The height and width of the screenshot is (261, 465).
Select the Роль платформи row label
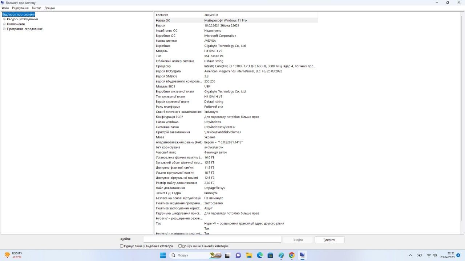tap(168, 107)
